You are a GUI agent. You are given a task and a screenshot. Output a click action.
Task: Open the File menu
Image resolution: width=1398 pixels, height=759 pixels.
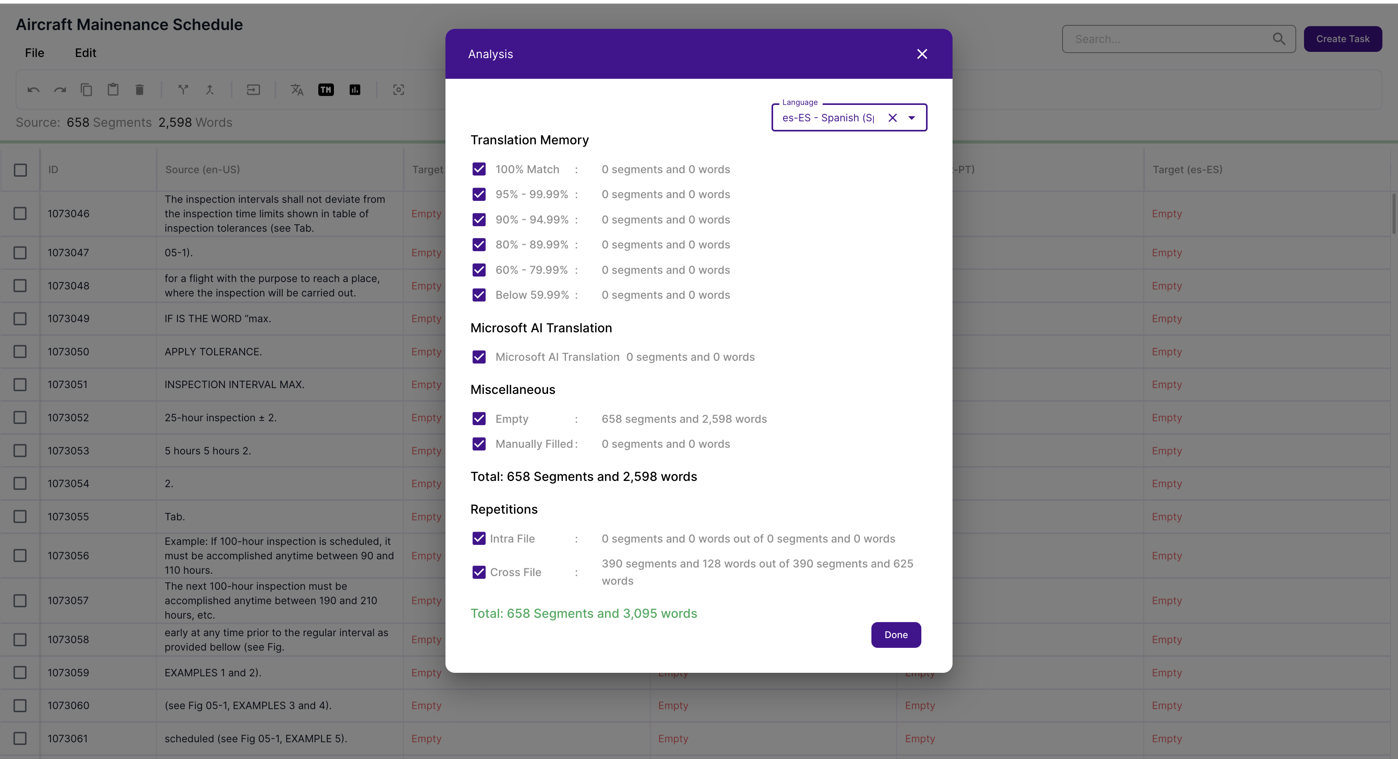tap(35, 53)
